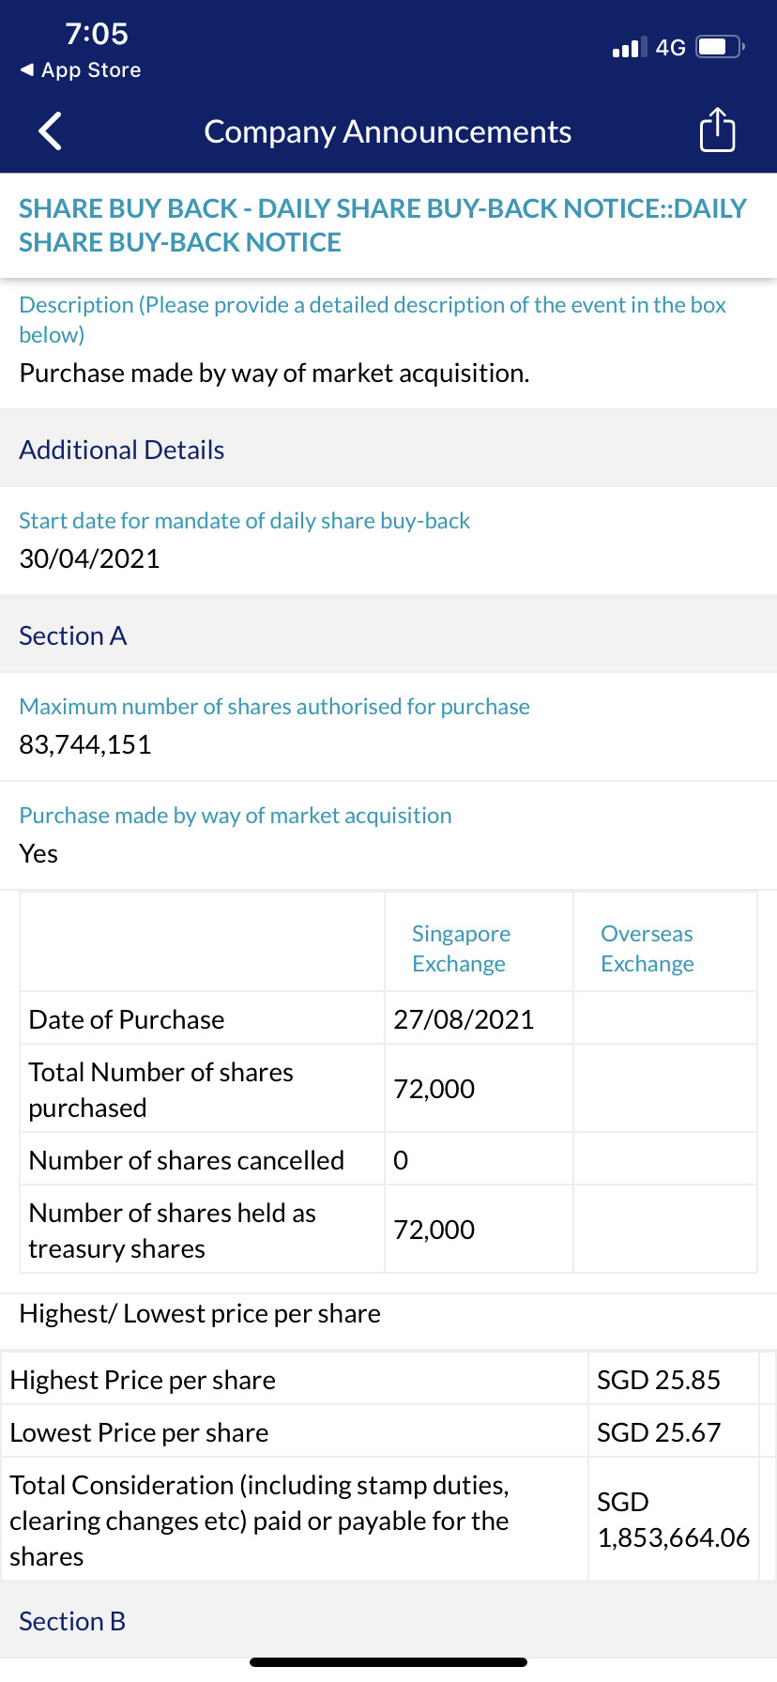Viewport: 777px width, 1682px height.
Task: Tap the total consideration SGD 1,853,664.06
Action: click(673, 1520)
